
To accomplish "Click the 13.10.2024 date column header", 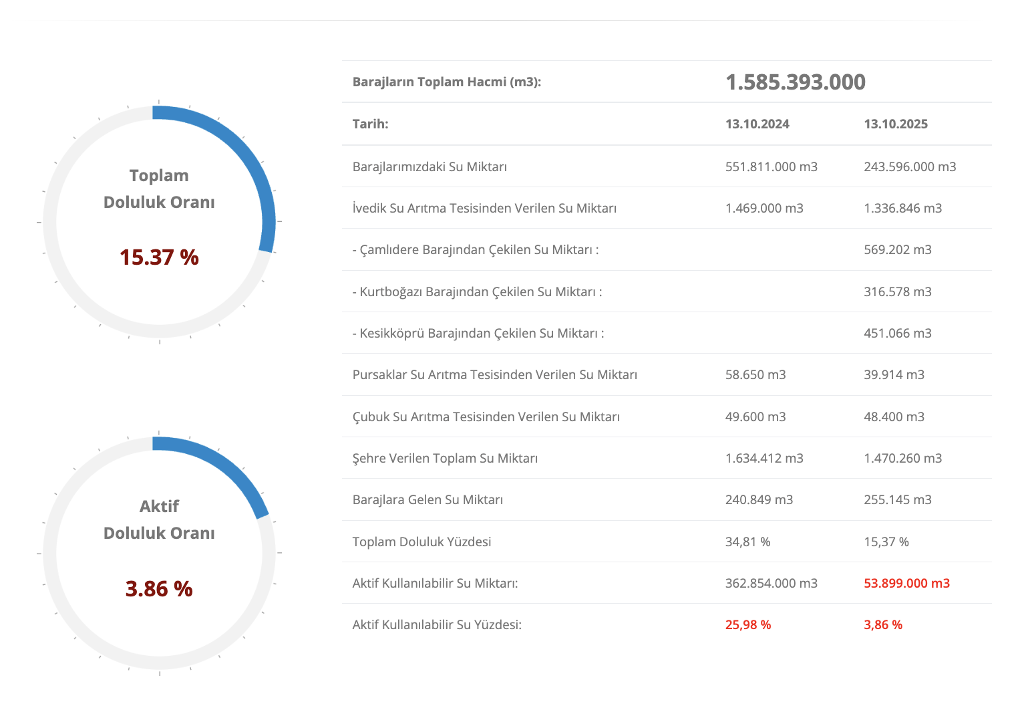I will (757, 124).
